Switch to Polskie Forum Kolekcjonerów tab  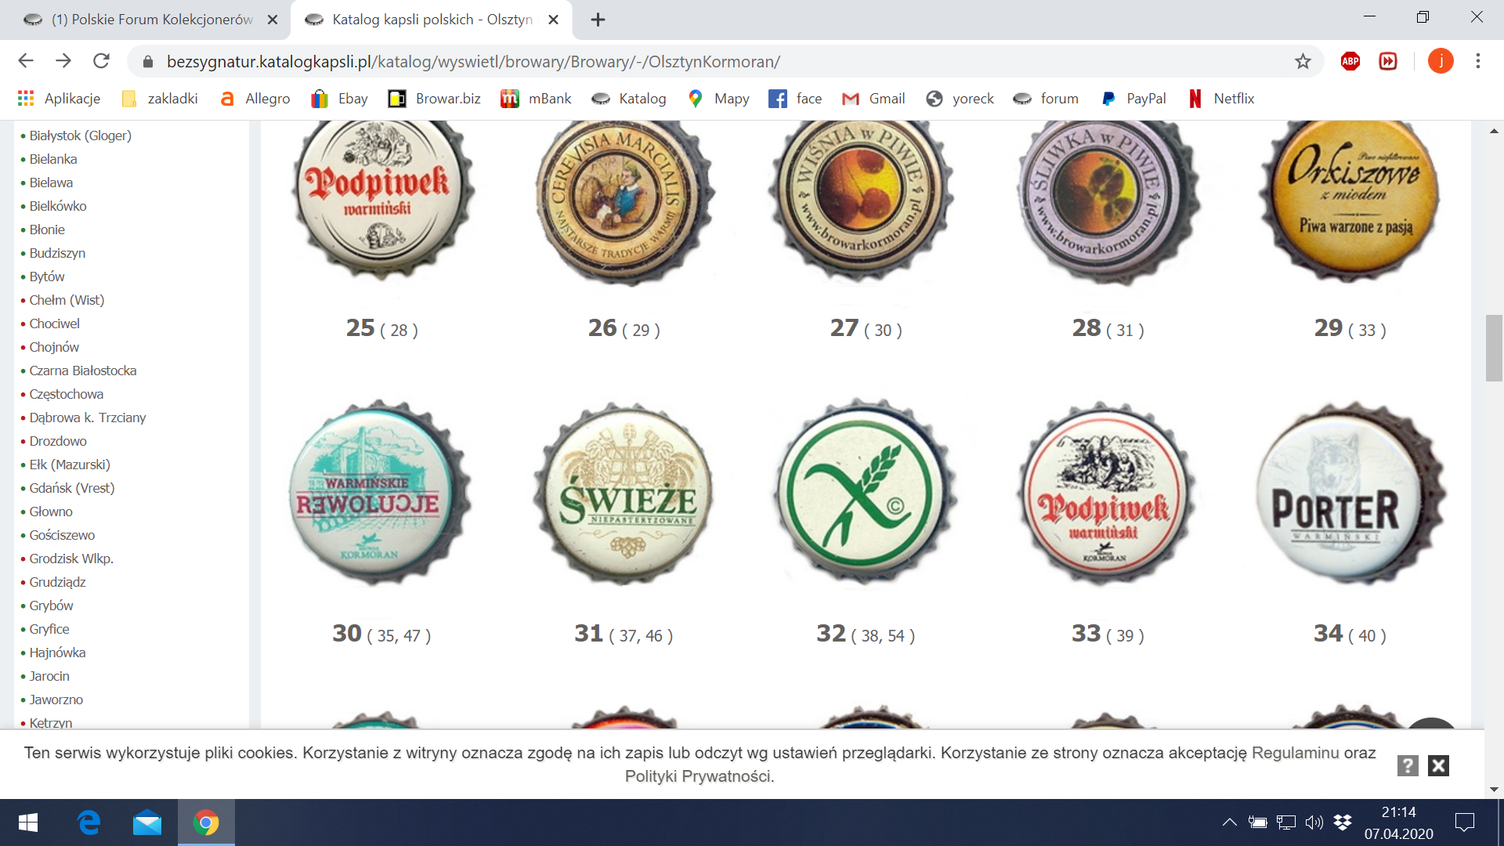click(149, 20)
